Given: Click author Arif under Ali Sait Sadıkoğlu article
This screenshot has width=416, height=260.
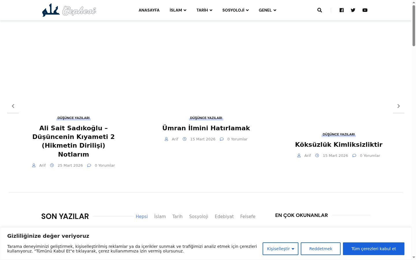Looking at the screenshot, I should tap(42, 165).
